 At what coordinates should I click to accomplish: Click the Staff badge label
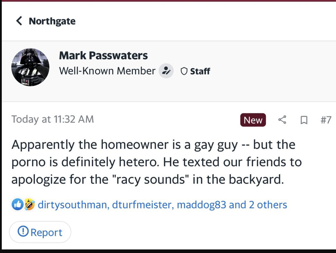200,71
